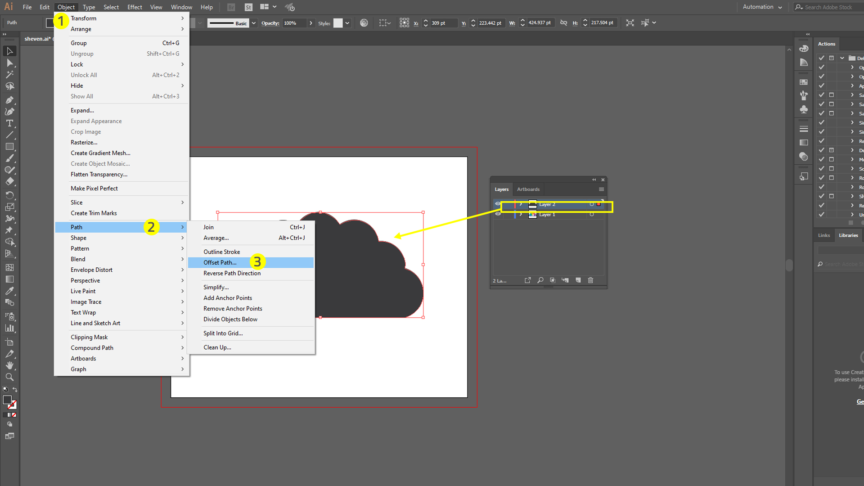This screenshot has height=486, width=864.
Task: Select the Rotate tool
Action: pyautogui.click(x=9, y=195)
